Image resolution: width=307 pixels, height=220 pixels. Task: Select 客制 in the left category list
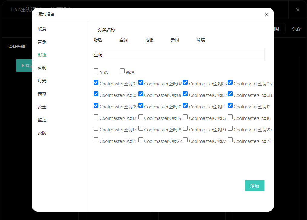pyautogui.click(x=42, y=68)
